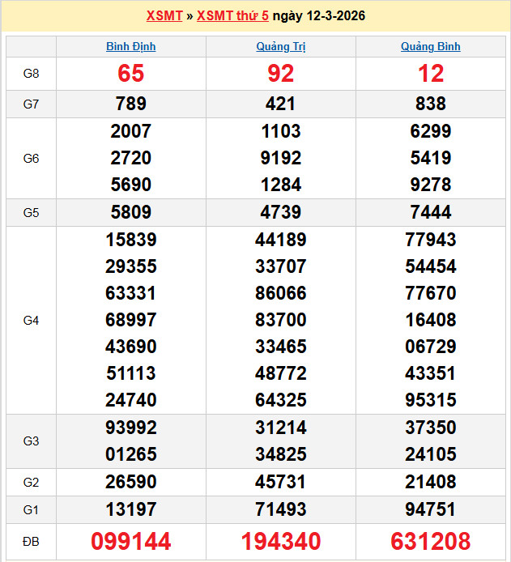Click the ĐB row label

31,541
